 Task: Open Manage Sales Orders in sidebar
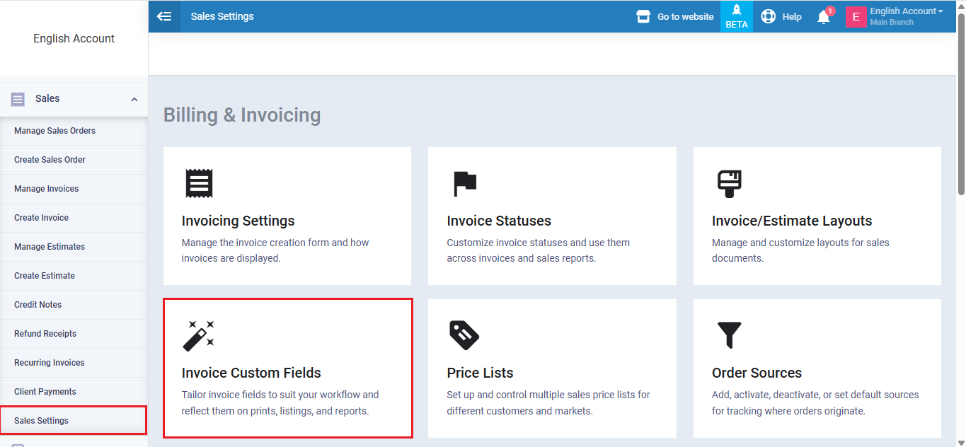(54, 131)
